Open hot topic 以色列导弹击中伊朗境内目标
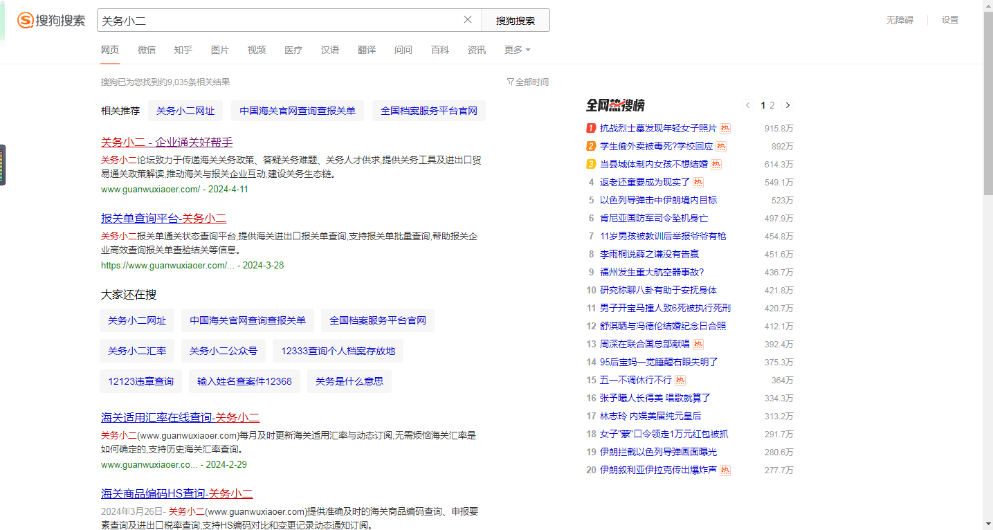The height and width of the screenshot is (530, 993). [x=658, y=200]
